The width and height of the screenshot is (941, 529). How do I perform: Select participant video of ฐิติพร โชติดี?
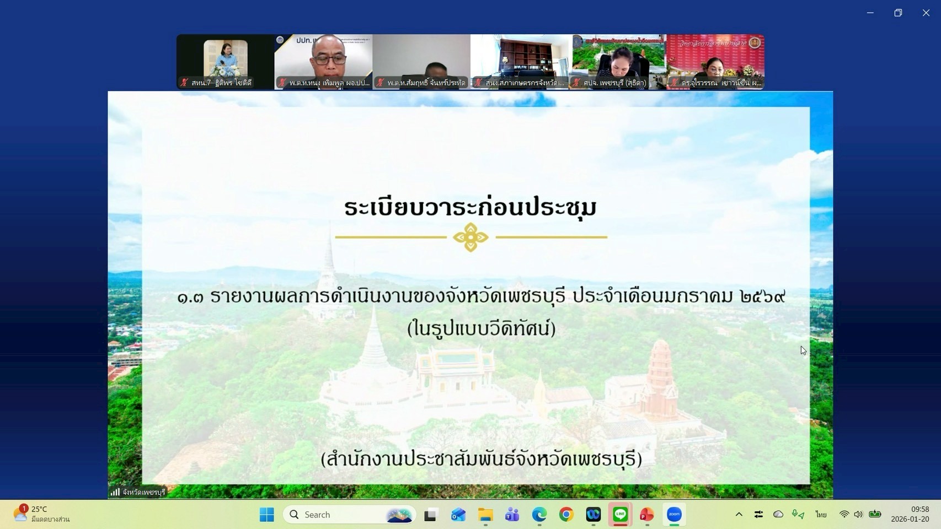click(x=225, y=61)
